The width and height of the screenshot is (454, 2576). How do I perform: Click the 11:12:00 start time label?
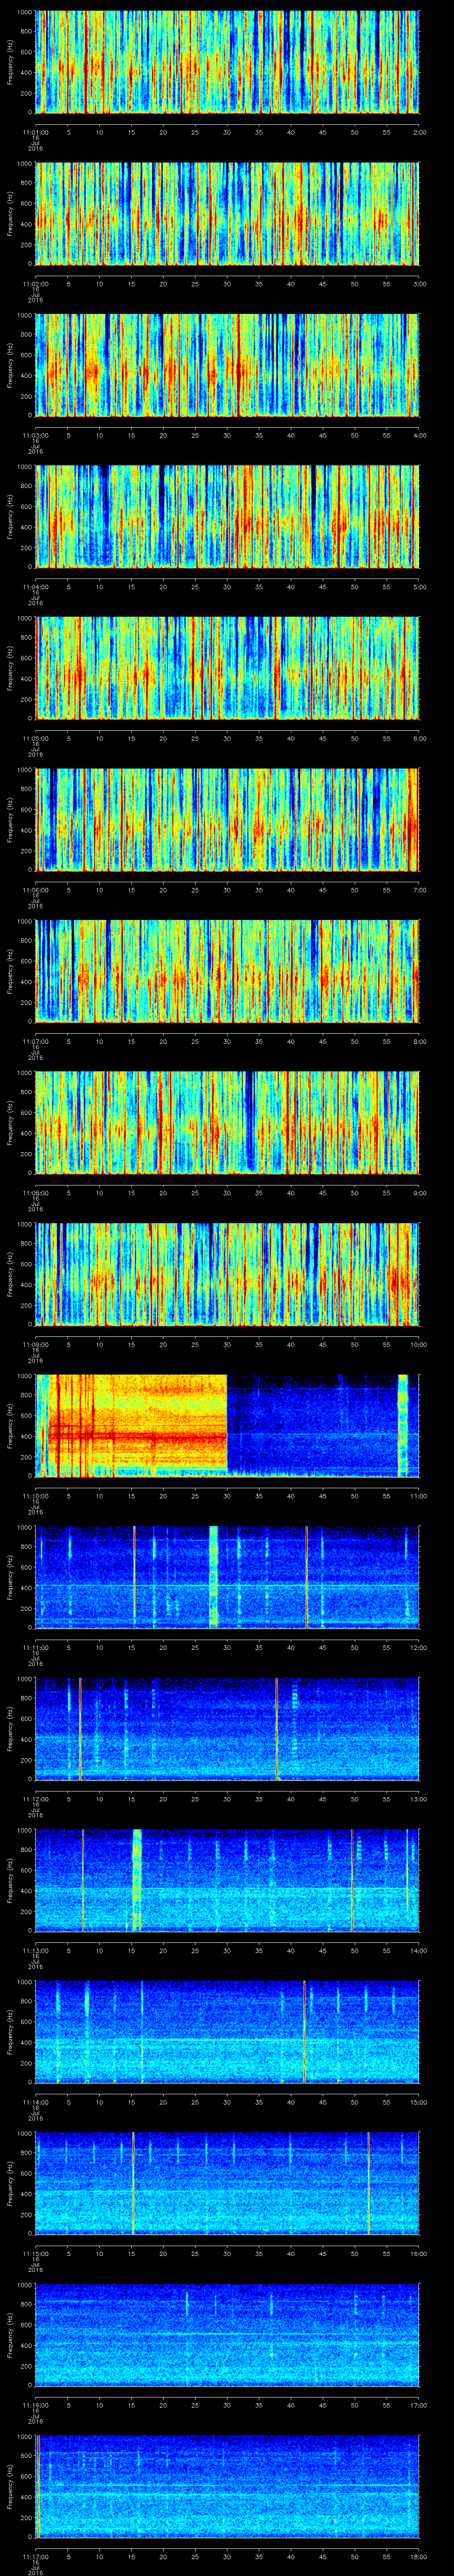click(x=35, y=1799)
